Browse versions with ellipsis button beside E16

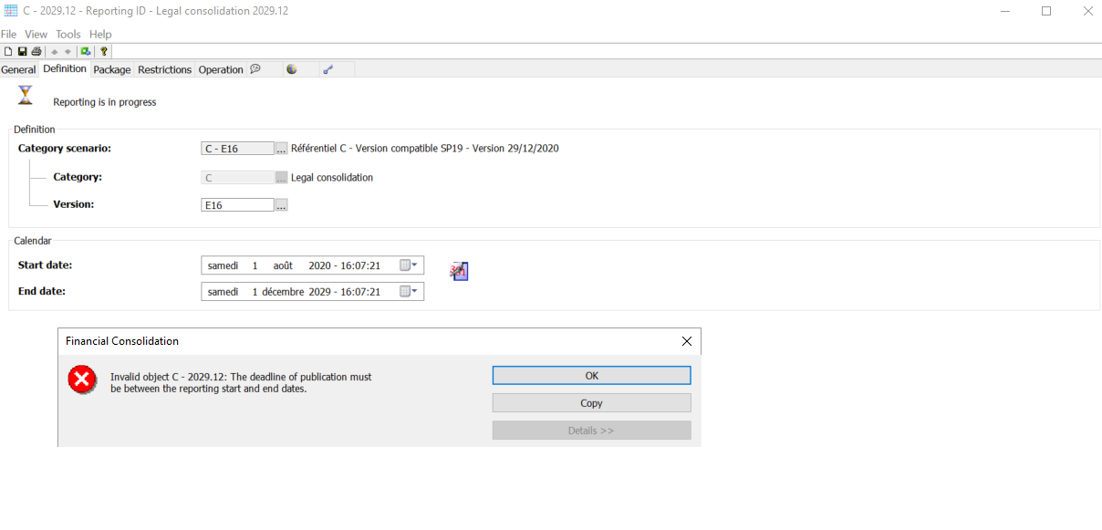[282, 205]
